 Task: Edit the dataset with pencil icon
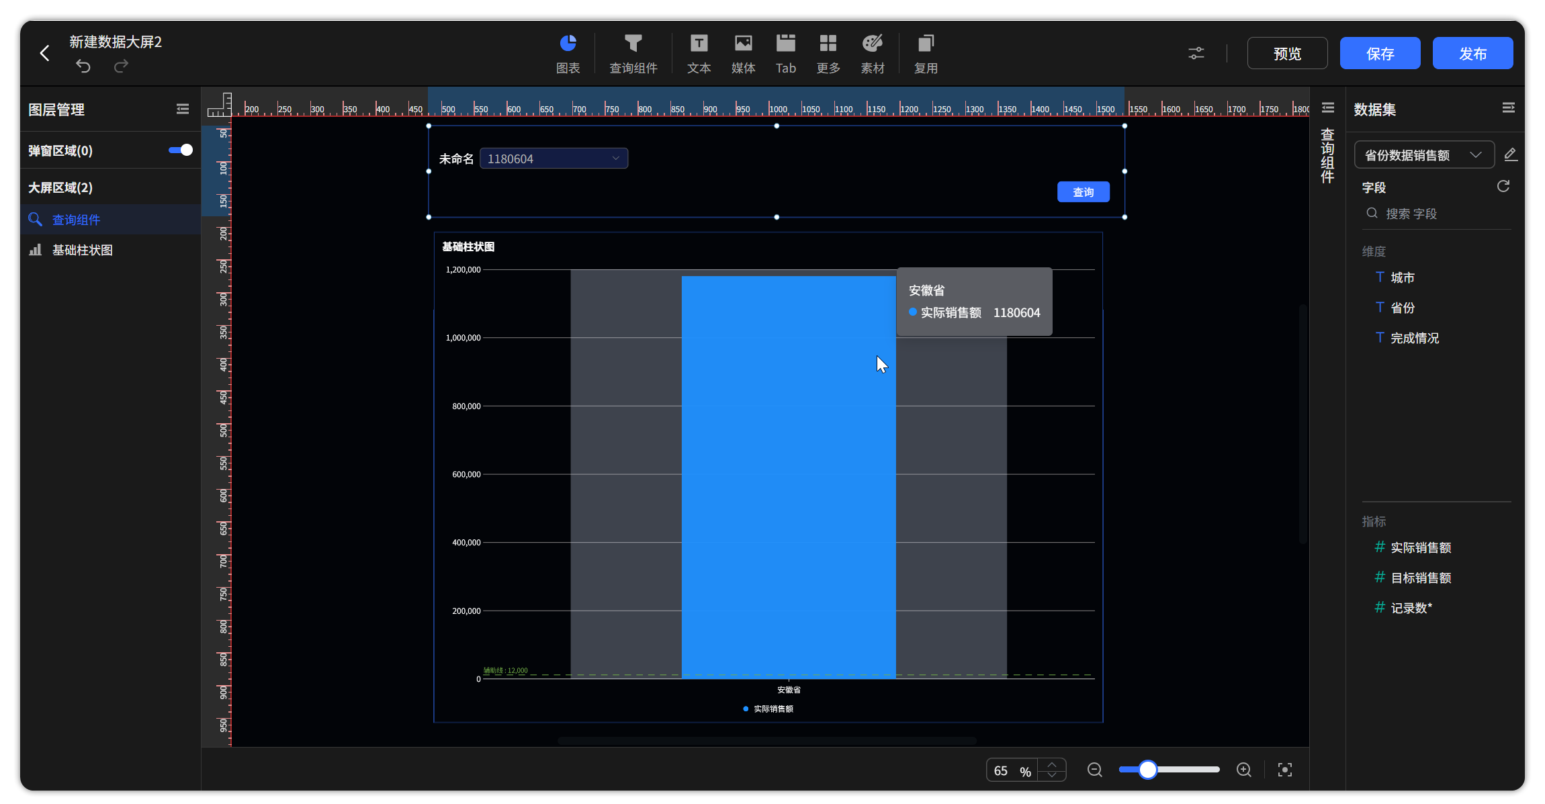pyautogui.click(x=1510, y=155)
